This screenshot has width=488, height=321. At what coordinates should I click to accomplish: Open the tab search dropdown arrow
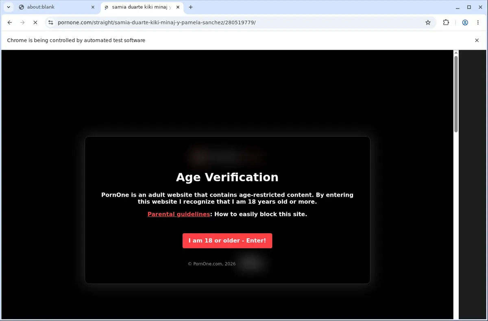[x=9, y=7]
